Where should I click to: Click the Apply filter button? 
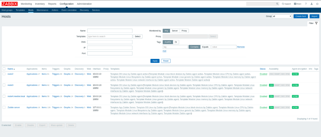[x=155, y=61]
